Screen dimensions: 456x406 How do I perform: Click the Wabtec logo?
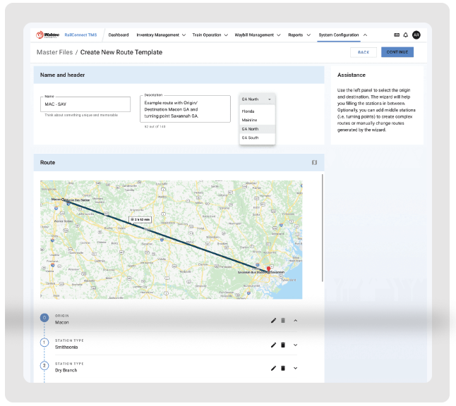pyautogui.click(x=48, y=35)
